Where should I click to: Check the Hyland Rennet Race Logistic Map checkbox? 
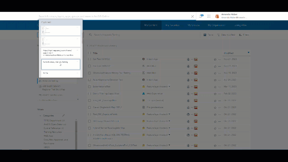89,128
